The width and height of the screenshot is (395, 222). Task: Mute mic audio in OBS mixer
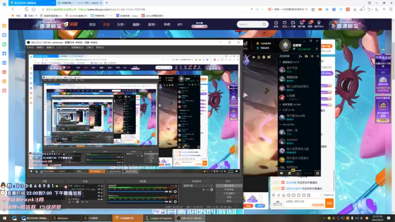tap(170, 201)
